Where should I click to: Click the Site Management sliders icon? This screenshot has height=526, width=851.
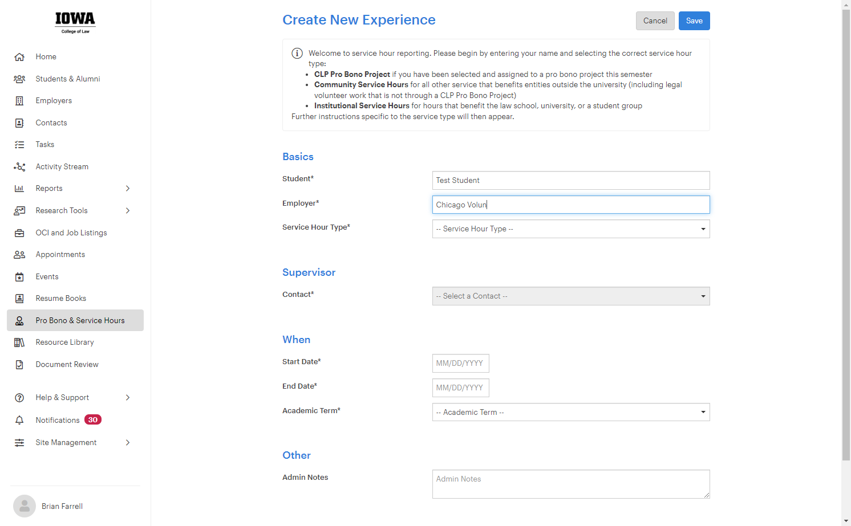click(19, 443)
